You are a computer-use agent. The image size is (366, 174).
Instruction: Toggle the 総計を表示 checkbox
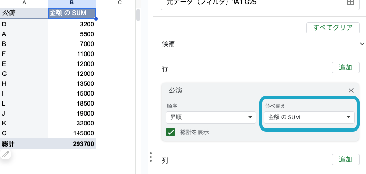171,132
